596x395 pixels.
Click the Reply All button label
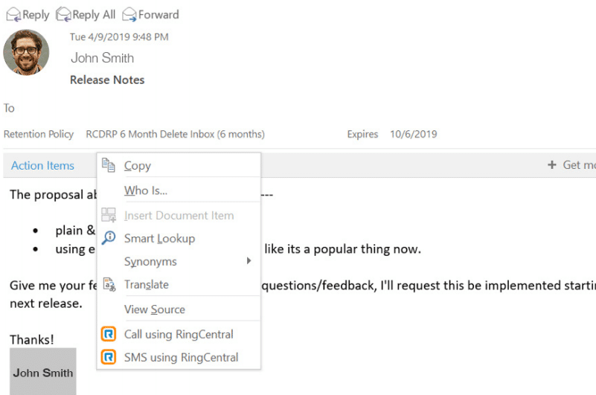coord(94,15)
